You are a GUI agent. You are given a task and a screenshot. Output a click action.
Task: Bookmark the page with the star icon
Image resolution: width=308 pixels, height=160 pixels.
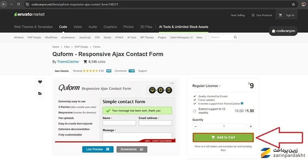293,4
